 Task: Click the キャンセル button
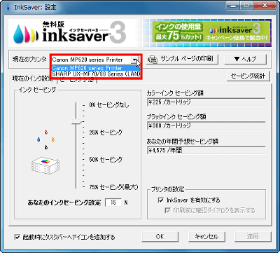[206, 236]
